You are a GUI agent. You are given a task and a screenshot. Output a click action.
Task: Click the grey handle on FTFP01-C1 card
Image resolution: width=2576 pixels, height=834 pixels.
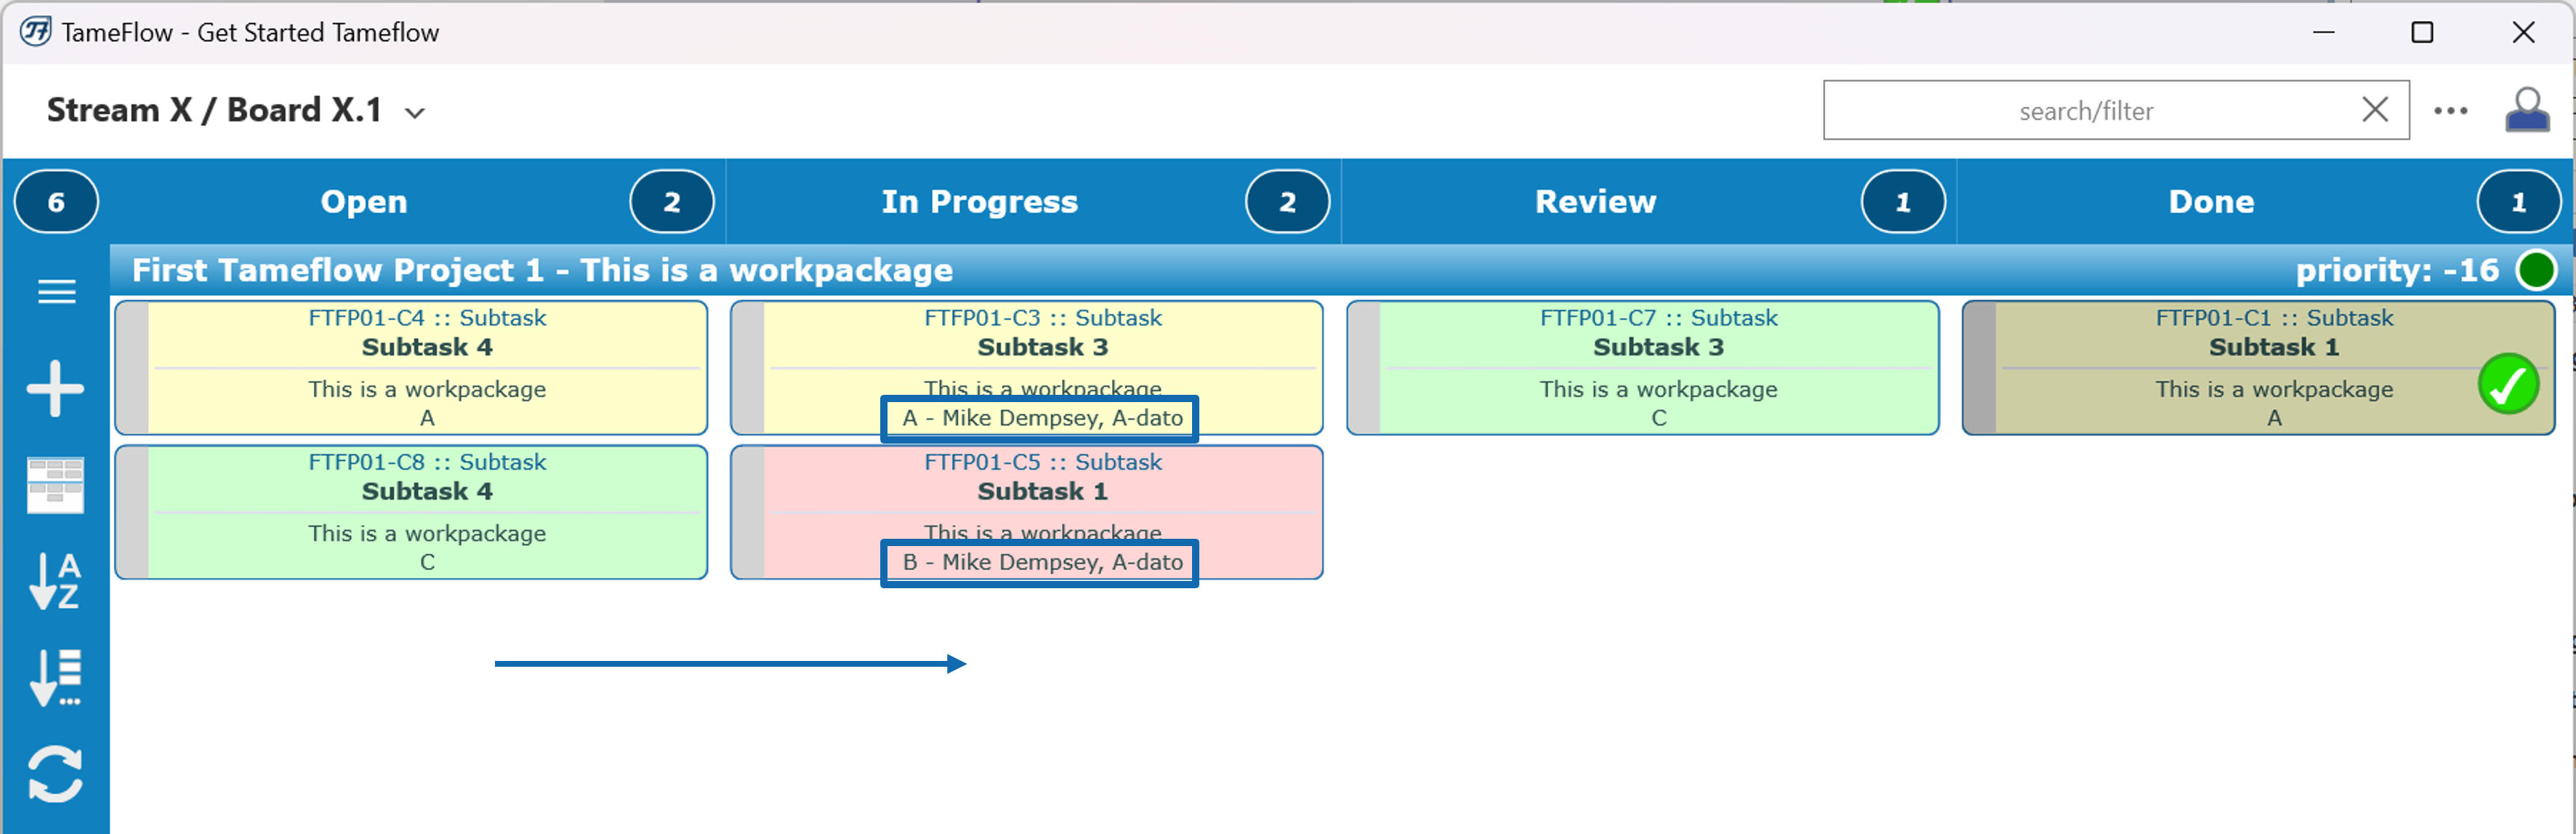tap(1981, 368)
